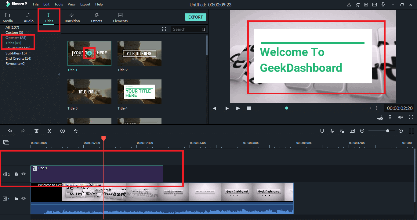Screen dimensions: 417x220
Task: Select the Title 2 template thumbnail
Action: pos(139,53)
